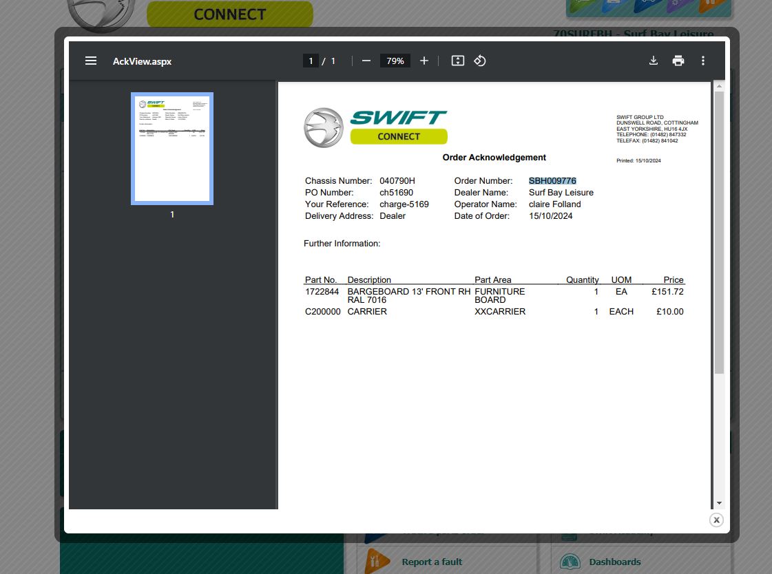Click the scrollbar down arrow
The image size is (772, 574).
(x=719, y=503)
